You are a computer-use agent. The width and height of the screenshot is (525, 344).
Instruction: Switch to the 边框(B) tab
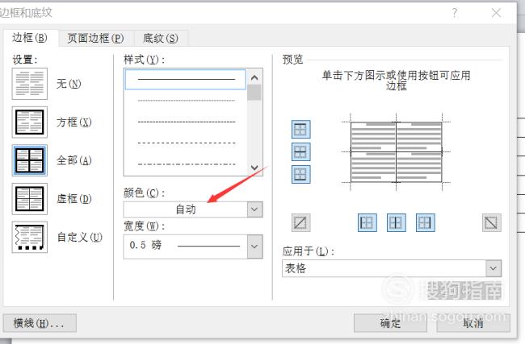(x=30, y=38)
